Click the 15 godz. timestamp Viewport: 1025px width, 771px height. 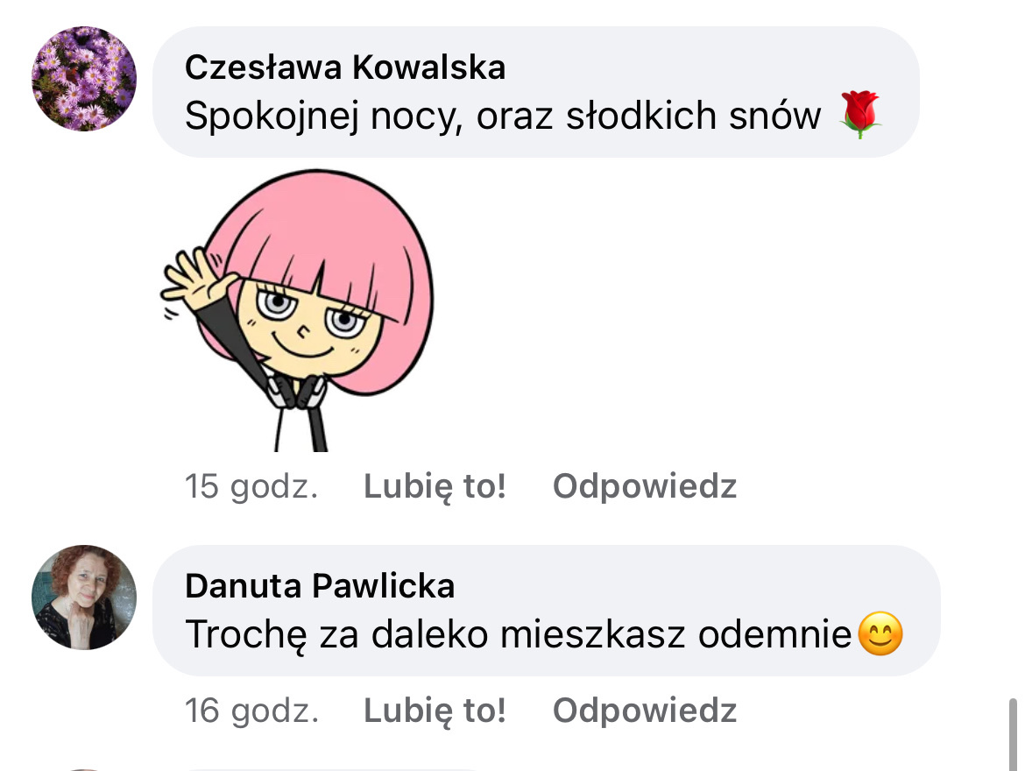(x=251, y=486)
